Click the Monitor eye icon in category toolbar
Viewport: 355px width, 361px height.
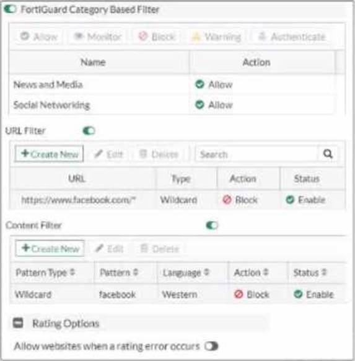(x=79, y=36)
